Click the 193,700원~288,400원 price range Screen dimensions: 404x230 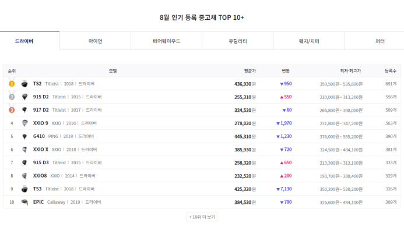(341, 176)
